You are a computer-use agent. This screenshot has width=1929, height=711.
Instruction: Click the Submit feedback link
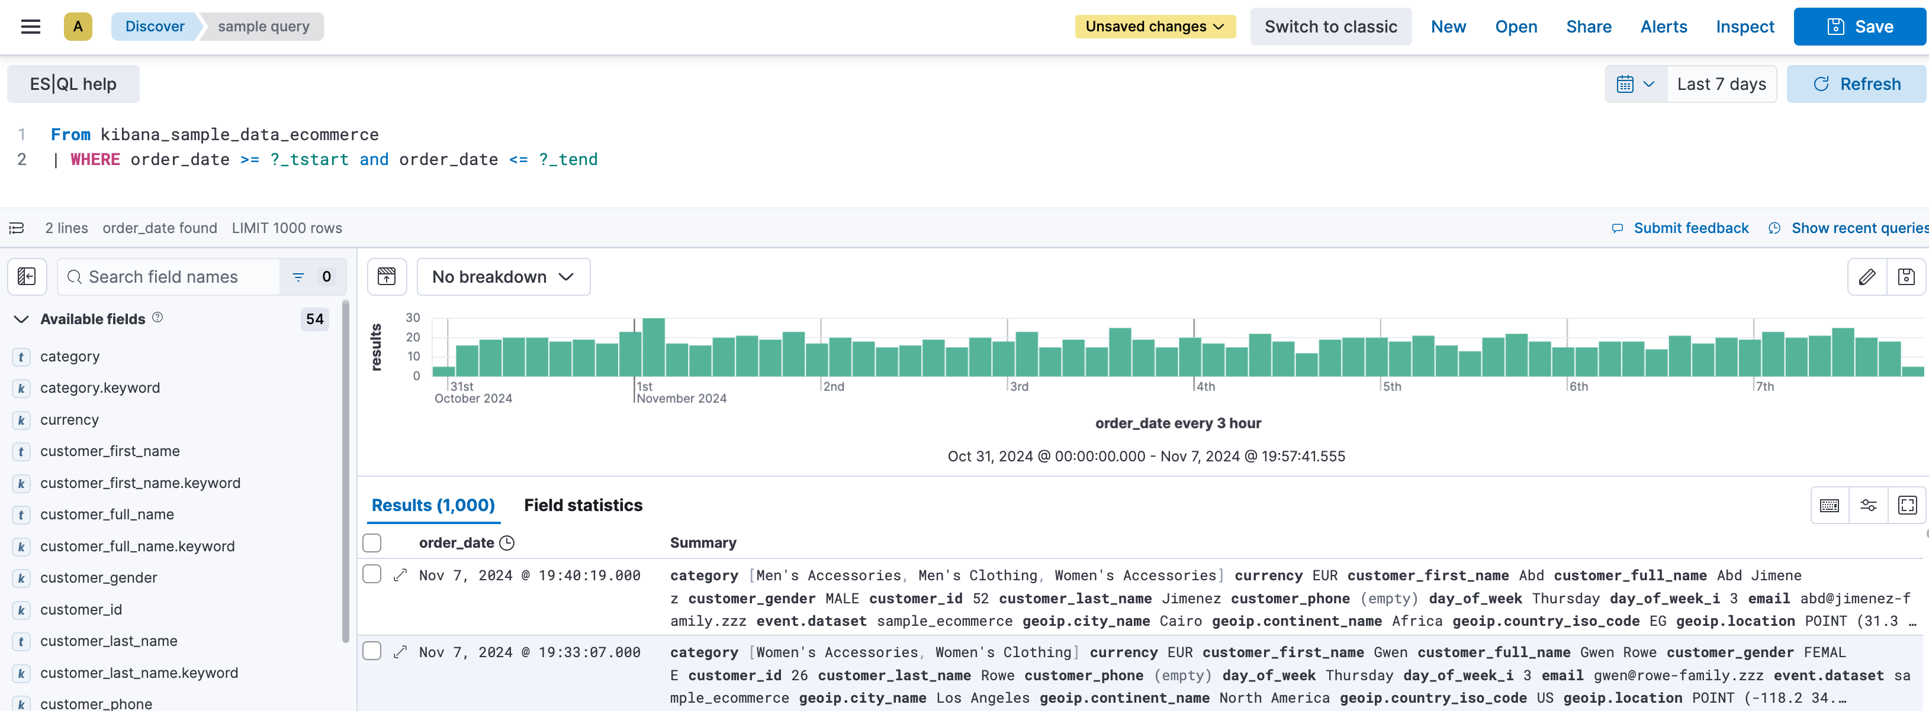click(x=1691, y=228)
